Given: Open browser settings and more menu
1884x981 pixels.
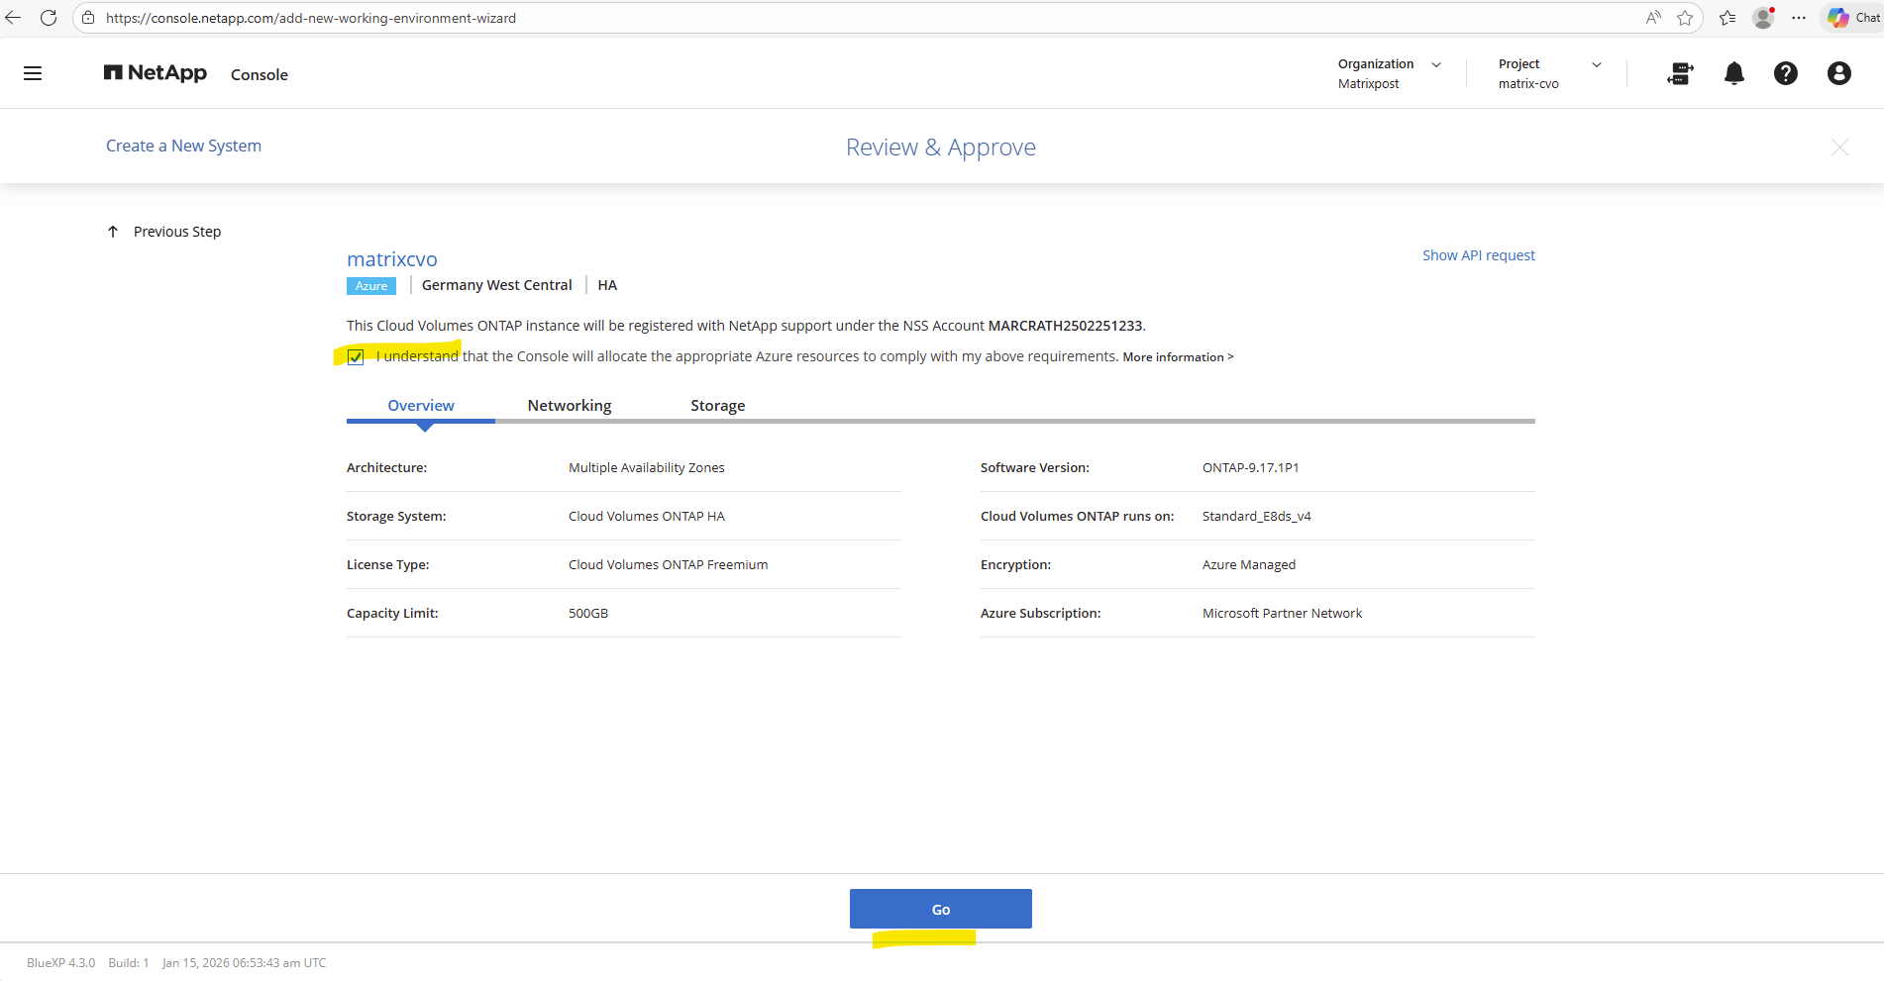Looking at the screenshot, I should (x=1799, y=18).
